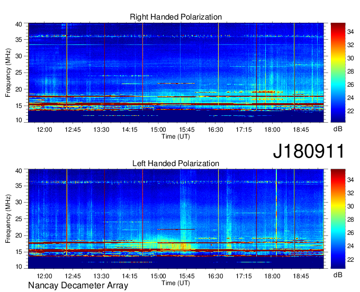The image size is (360, 292).
Task: Click the right-handed plot's "Time (UT)" axis label
Action: coord(176,136)
